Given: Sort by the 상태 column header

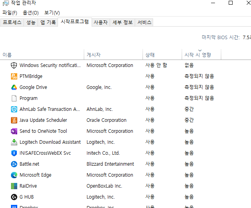Looking at the screenshot, I should coord(163,55).
